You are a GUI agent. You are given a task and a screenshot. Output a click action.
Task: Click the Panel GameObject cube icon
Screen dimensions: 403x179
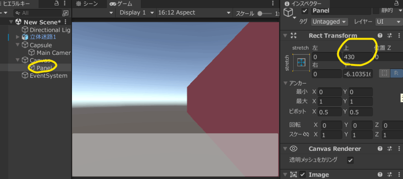[288, 12]
